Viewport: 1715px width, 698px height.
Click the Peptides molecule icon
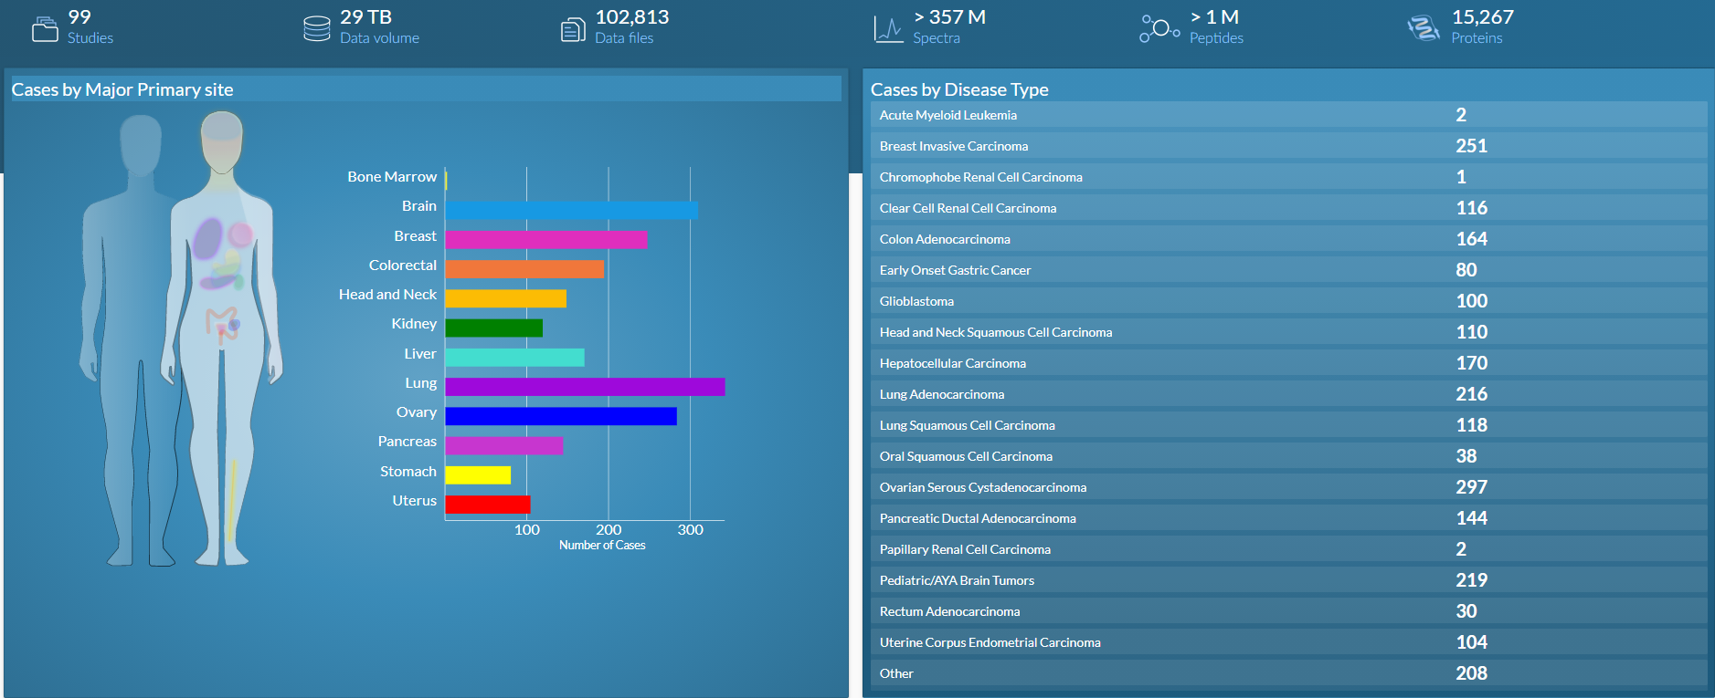point(1159,29)
